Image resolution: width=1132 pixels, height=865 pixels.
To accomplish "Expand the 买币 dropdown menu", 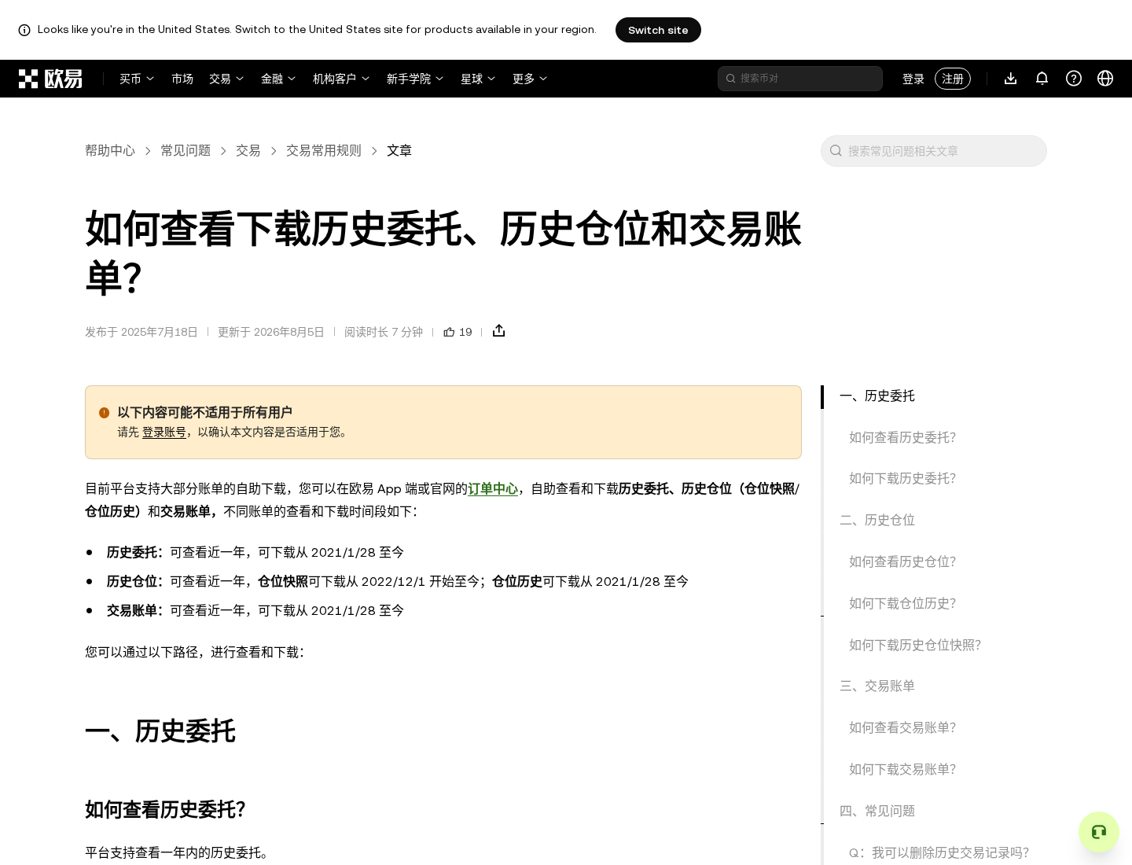I will tap(137, 79).
